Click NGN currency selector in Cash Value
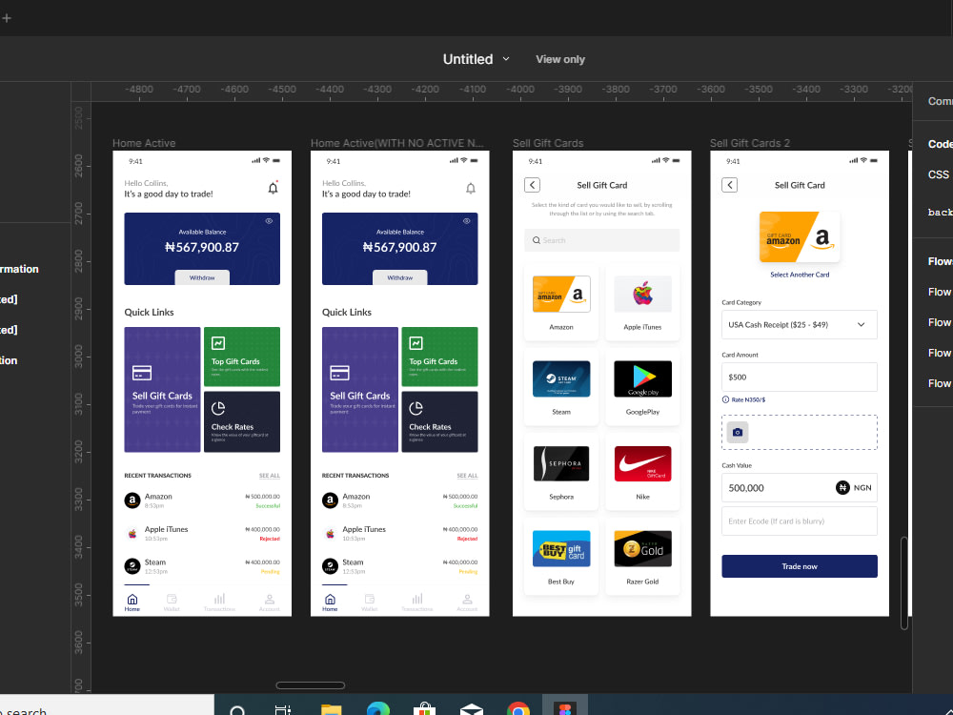This screenshot has width=953, height=715. pyautogui.click(x=854, y=487)
